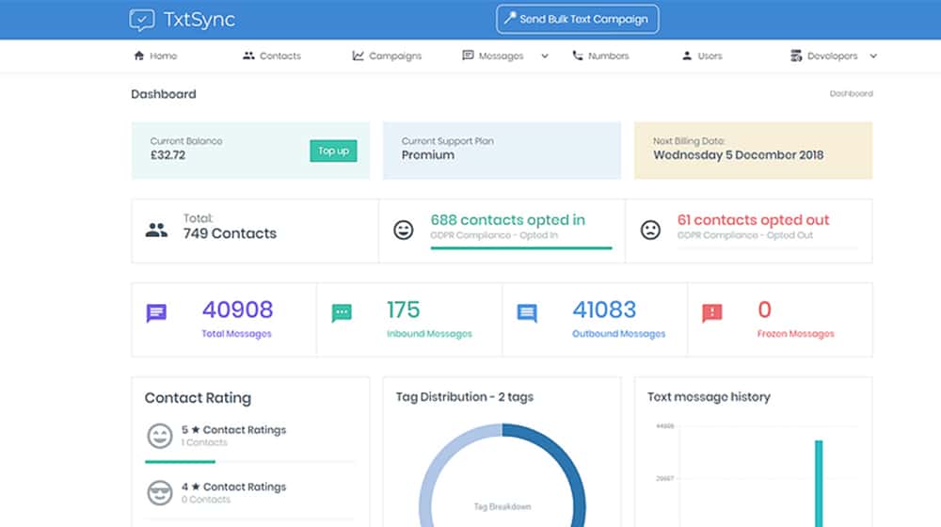Screen dimensions: 941x527
Task: Click the Dashboard page title
Action: [164, 94]
